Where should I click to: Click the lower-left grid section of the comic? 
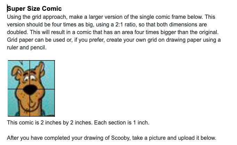click(19, 103)
